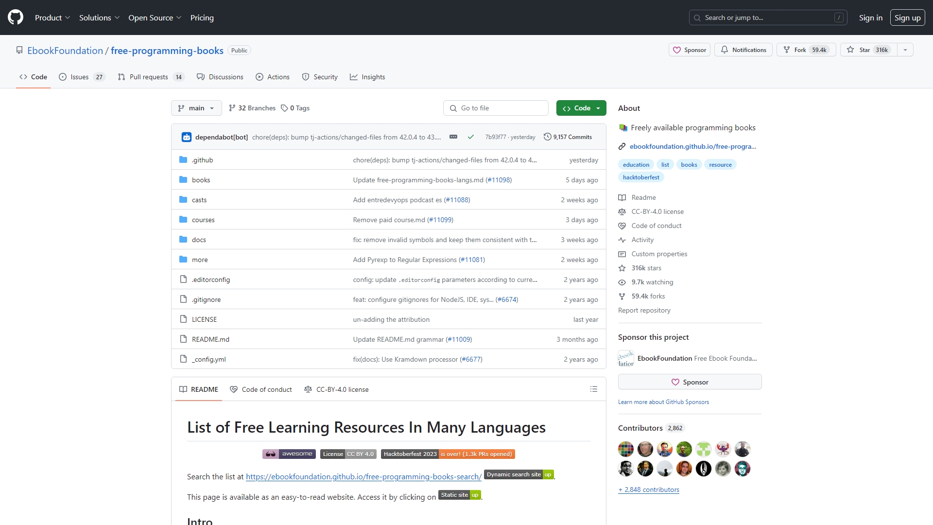Click the Sign up button

(907, 17)
